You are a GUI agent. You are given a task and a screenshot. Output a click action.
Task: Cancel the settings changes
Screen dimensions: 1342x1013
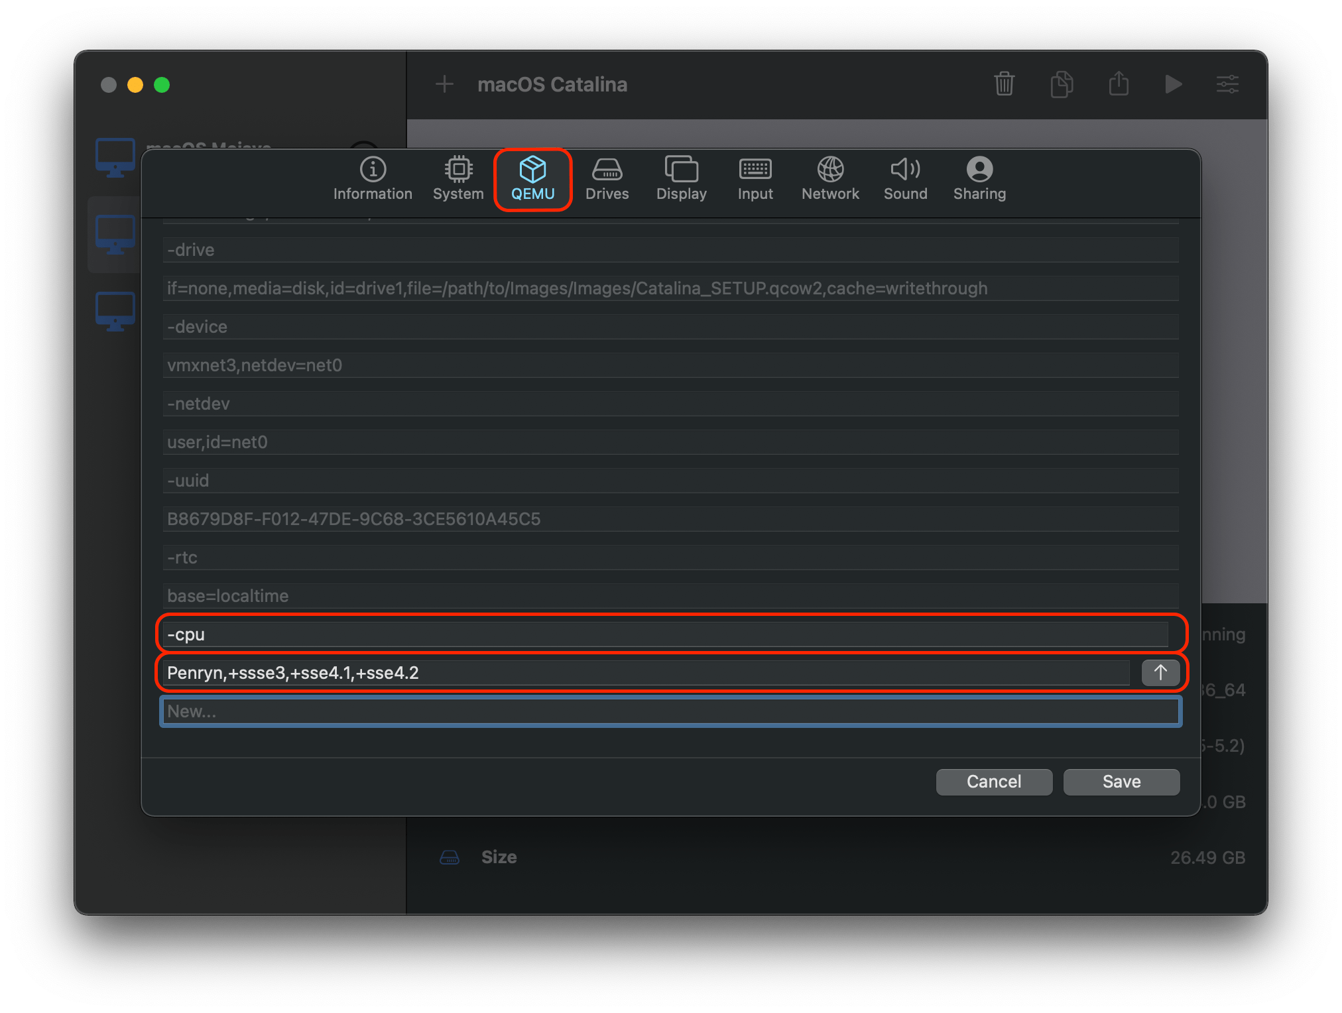tap(994, 782)
